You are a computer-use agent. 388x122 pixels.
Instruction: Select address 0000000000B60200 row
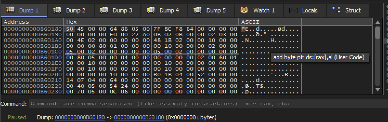(33, 74)
